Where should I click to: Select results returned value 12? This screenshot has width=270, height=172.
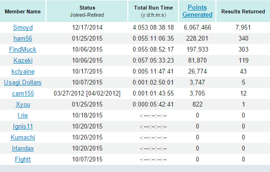[243, 94]
